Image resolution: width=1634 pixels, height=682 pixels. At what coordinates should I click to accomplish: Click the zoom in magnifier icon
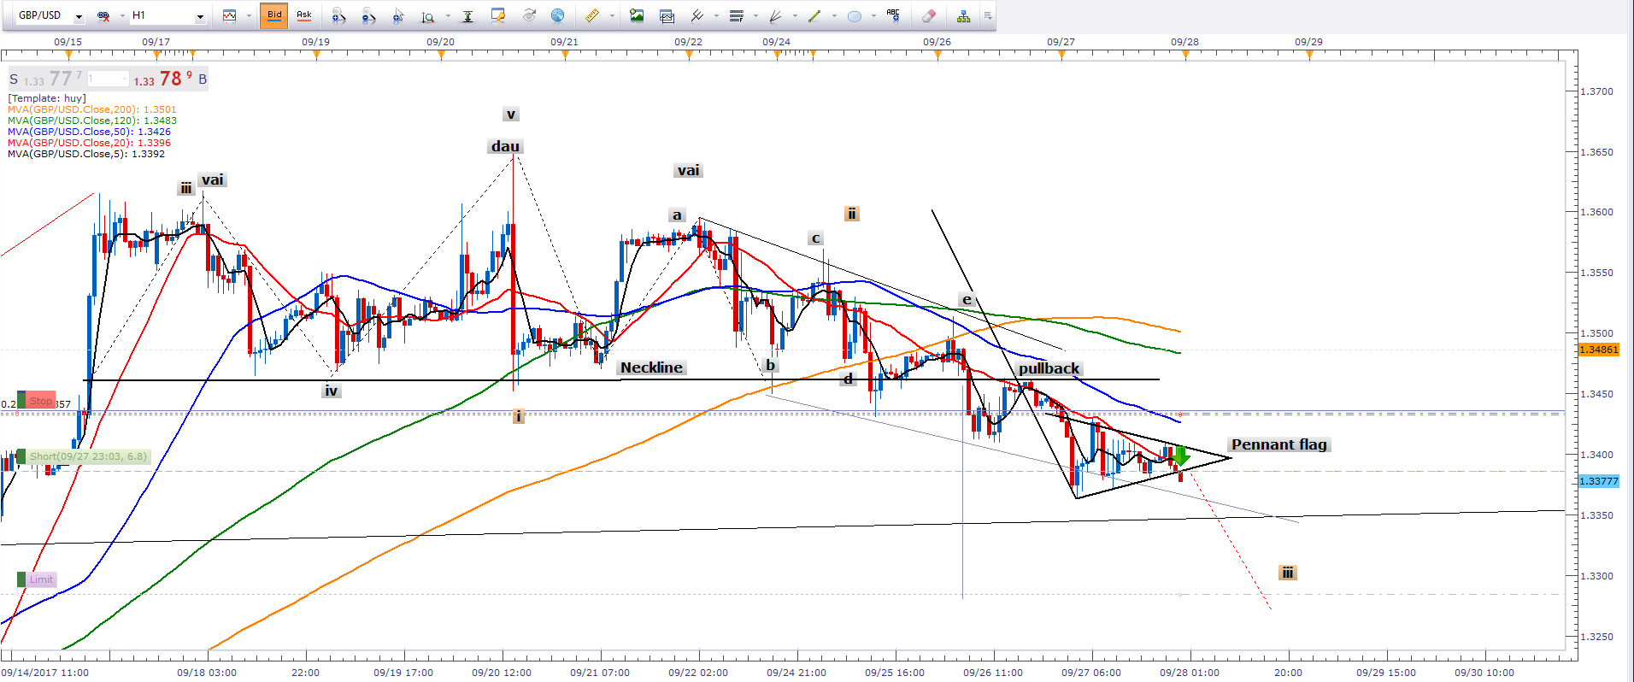(338, 15)
